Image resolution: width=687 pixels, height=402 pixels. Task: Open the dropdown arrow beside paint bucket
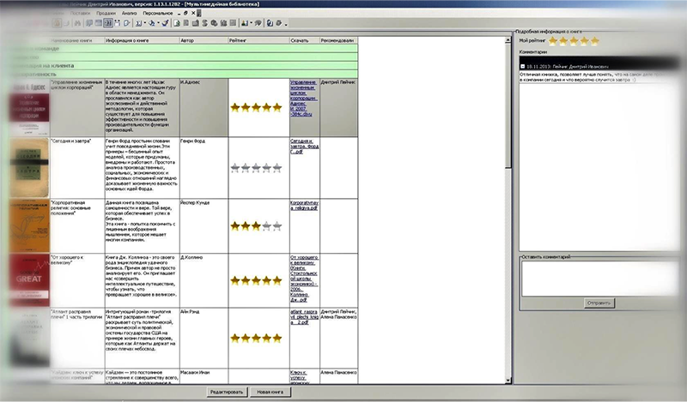coord(158,23)
